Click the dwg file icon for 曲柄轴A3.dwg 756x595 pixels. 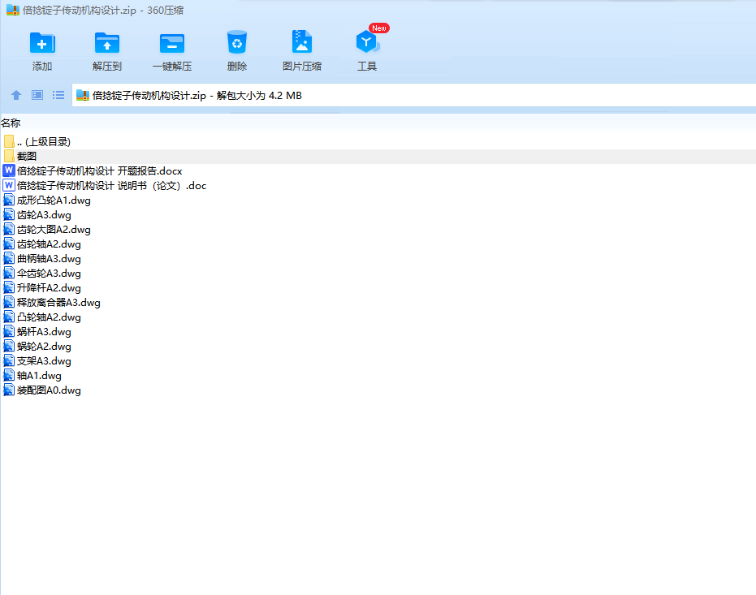[x=9, y=258]
